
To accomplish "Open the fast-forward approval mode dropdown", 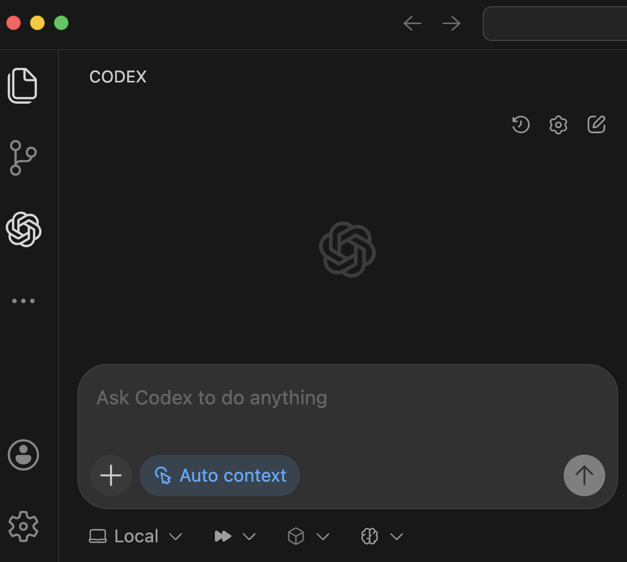I will (x=235, y=536).
